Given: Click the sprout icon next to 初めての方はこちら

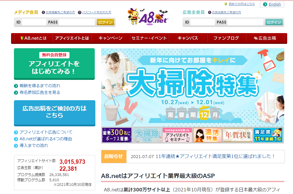Looking at the screenshot, I should click(226, 4).
